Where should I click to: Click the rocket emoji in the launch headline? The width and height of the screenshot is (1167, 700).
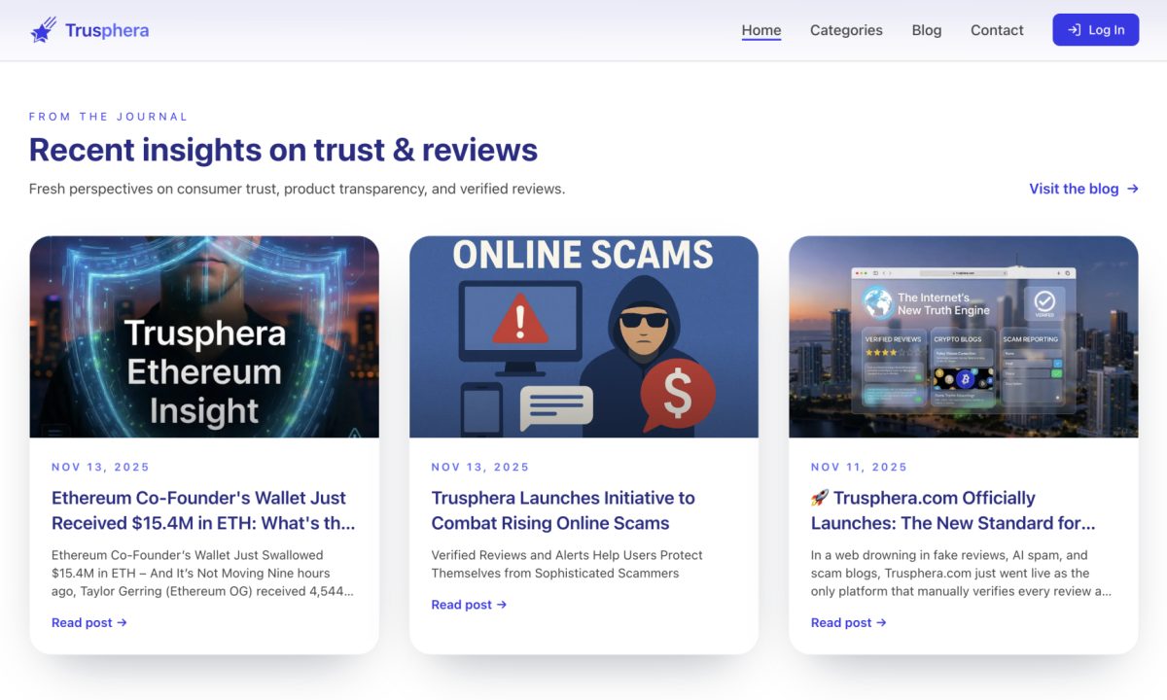(822, 497)
